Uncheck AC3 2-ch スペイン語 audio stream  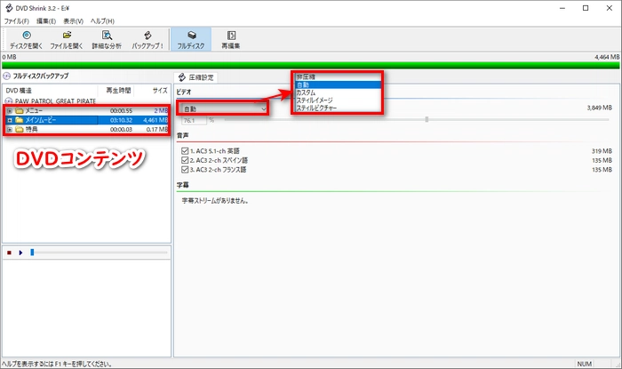click(x=185, y=160)
